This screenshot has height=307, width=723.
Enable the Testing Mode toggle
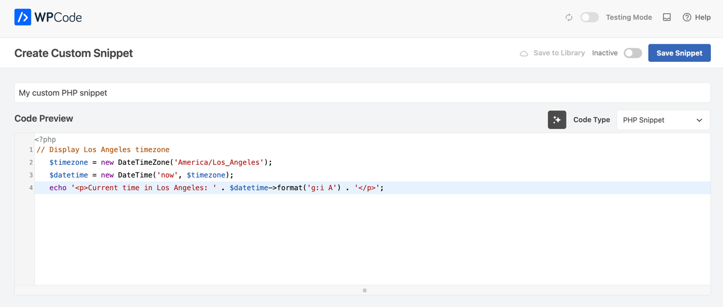(589, 17)
